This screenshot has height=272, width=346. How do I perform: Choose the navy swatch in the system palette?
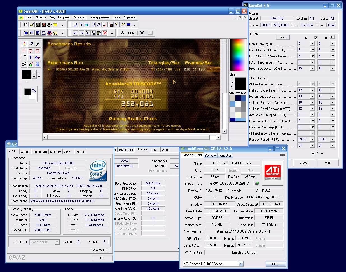[x=238, y=99]
